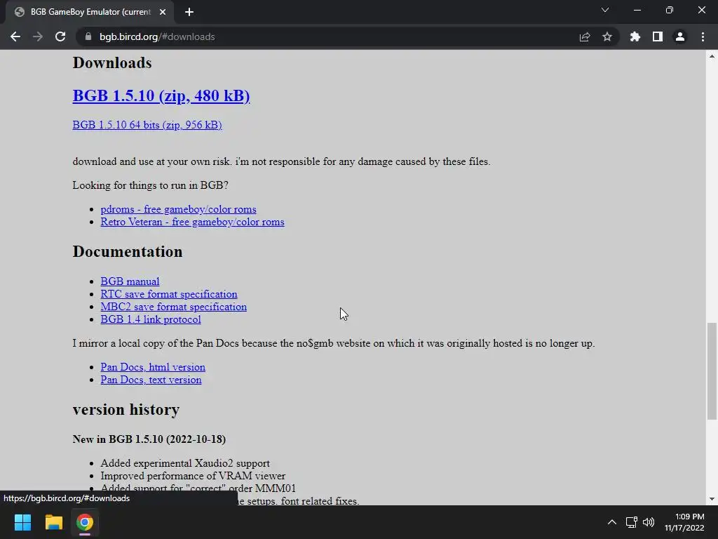
Task: Click the page scrollbar thumb
Action: pyautogui.click(x=712, y=371)
